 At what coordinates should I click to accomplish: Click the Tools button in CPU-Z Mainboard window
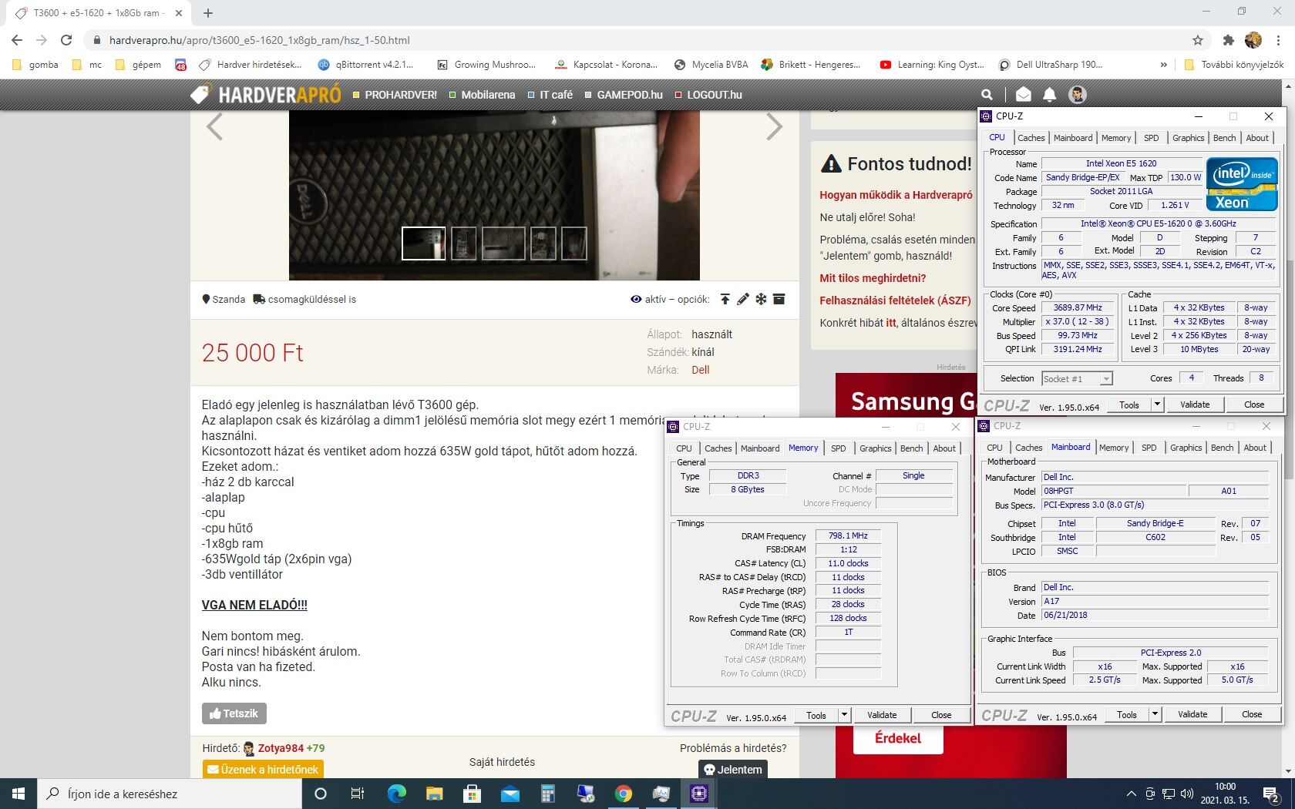[1127, 714]
